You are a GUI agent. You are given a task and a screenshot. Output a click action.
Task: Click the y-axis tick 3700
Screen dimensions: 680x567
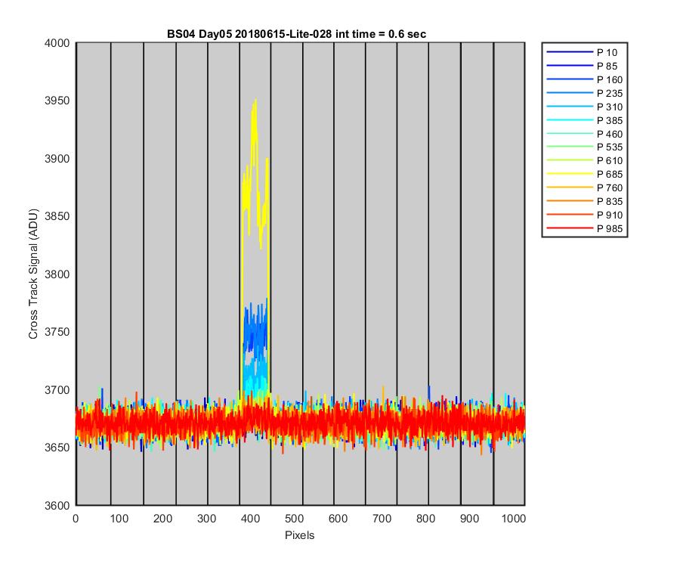pyautogui.click(x=57, y=390)
